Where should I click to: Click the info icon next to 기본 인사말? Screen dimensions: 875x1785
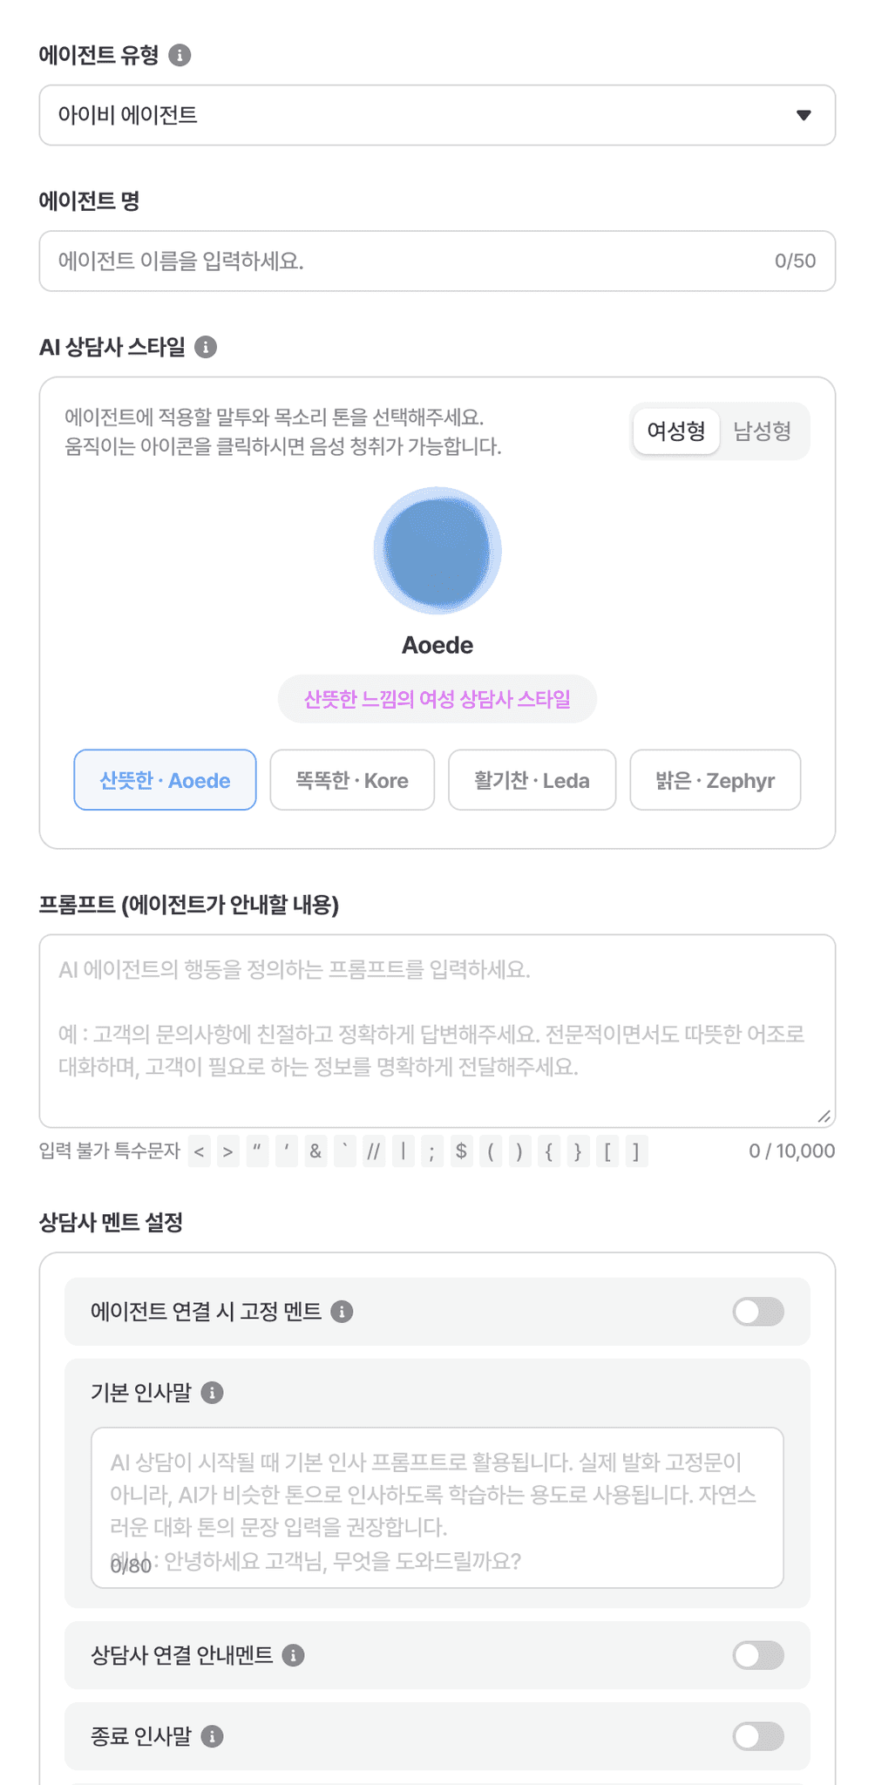click(x=212, y=1393)
